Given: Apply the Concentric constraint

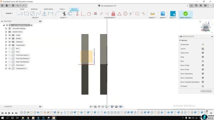Looking at the screenshot, I should coord(125,14).
